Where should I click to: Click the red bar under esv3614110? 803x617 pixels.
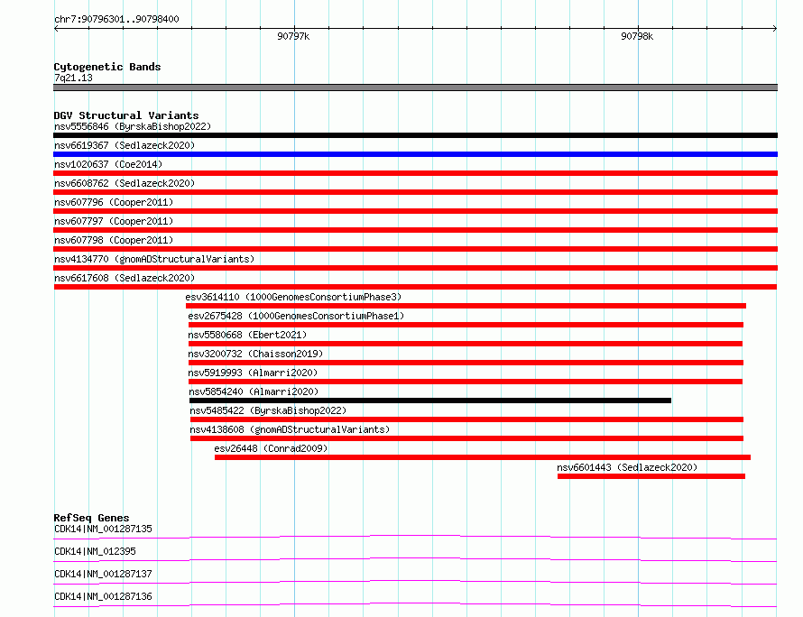tap(466, 306)
